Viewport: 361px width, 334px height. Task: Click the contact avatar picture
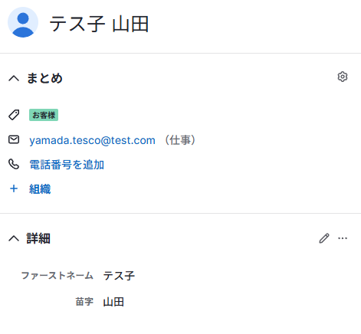point(23,22)
